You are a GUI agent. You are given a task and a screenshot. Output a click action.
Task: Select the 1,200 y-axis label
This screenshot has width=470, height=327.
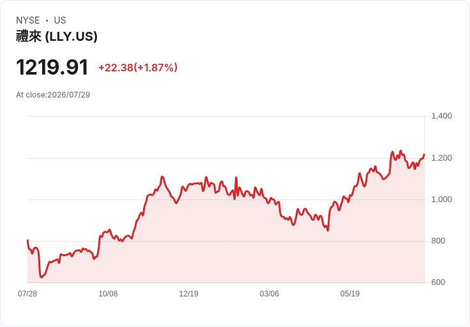click(441, 158)
